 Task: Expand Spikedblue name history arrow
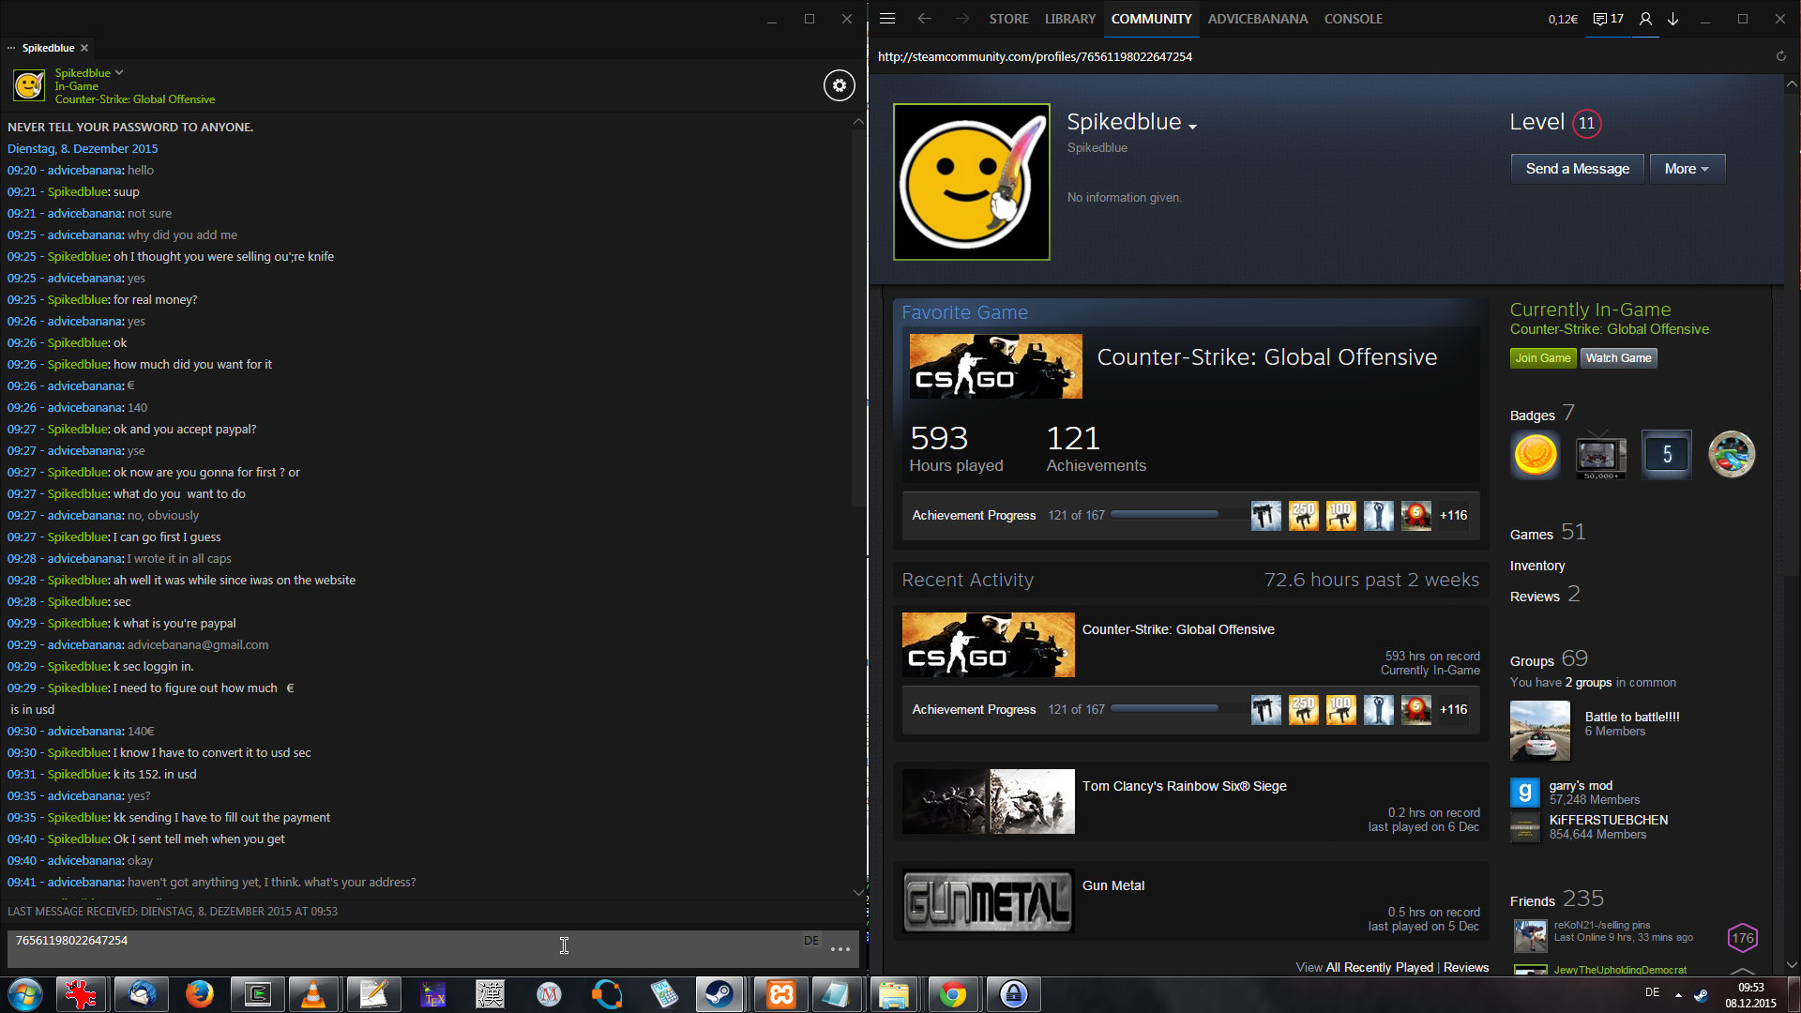[1192, 127]
